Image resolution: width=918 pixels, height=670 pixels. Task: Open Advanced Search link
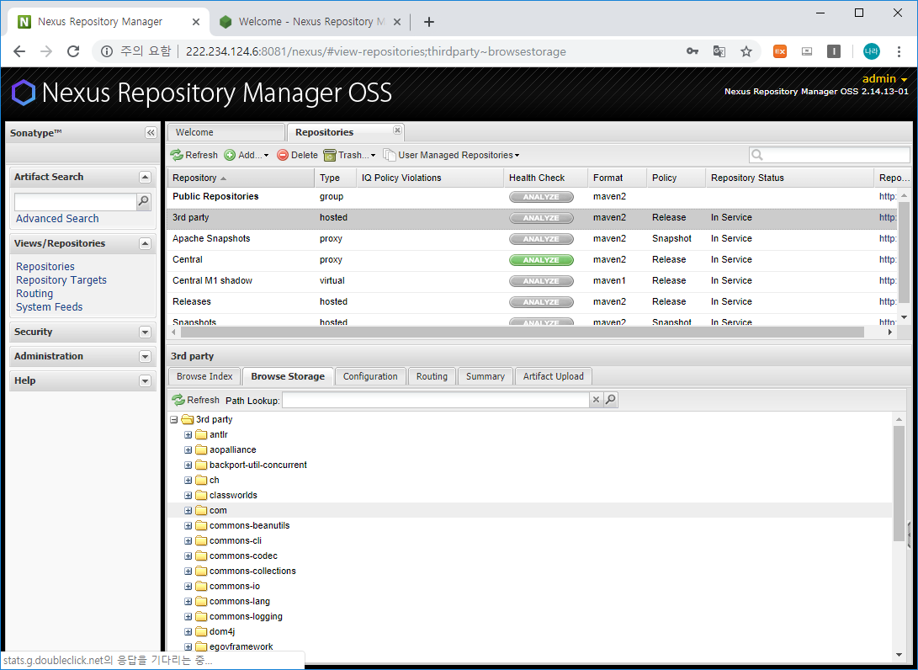coord(57,219)
